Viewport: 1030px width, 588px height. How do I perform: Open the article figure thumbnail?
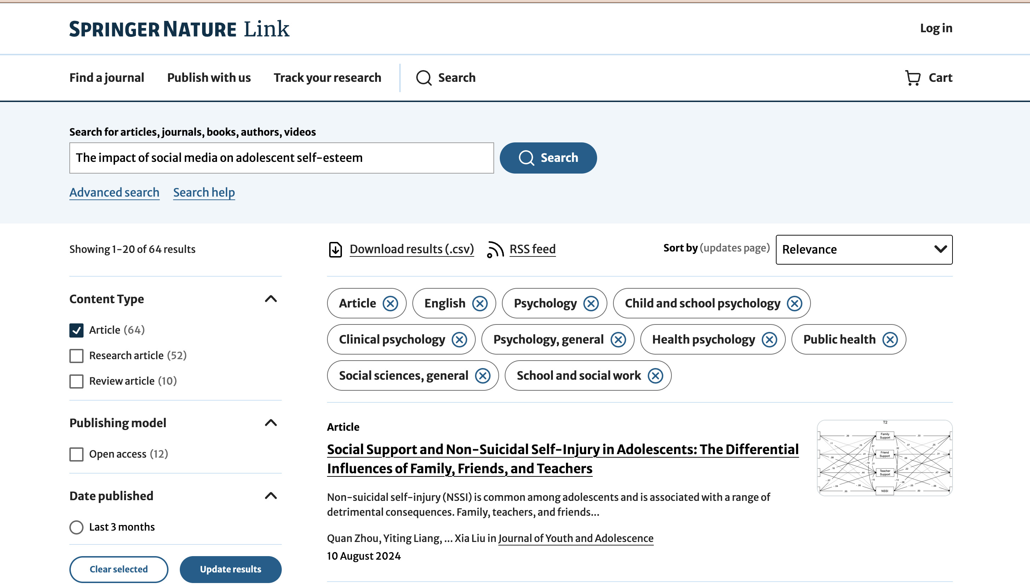[885, 458]
